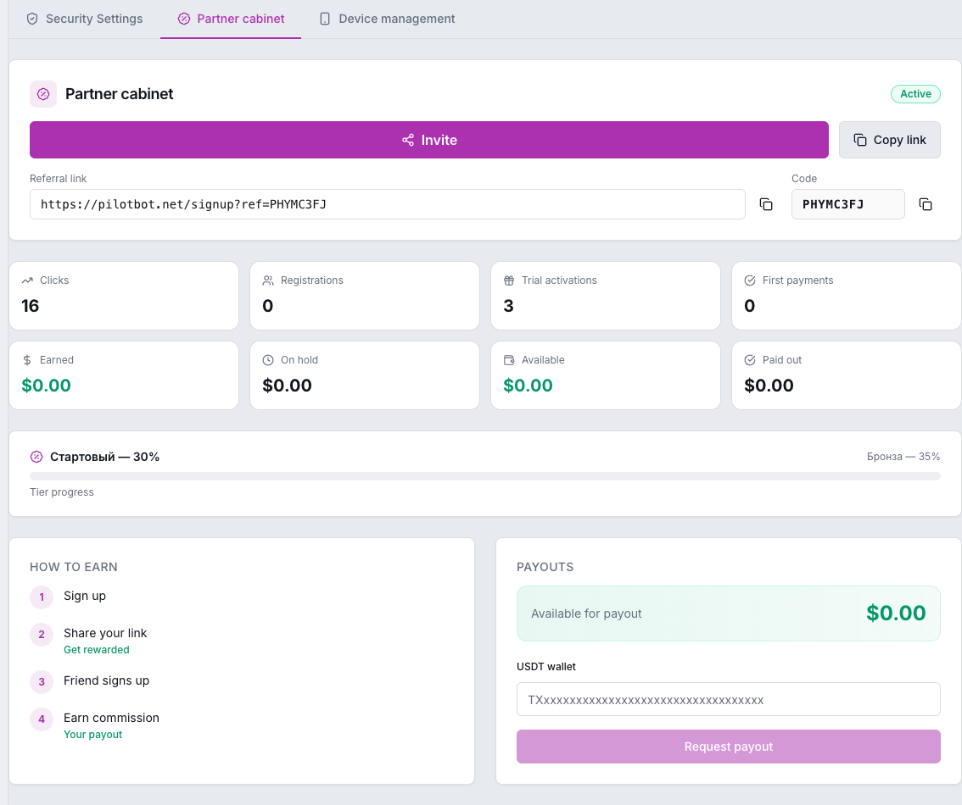Image resolution: width=962 pixels, height=805 pixels.
Task: Click the PAYOUTS heading
Action: [x=545, y=567]
